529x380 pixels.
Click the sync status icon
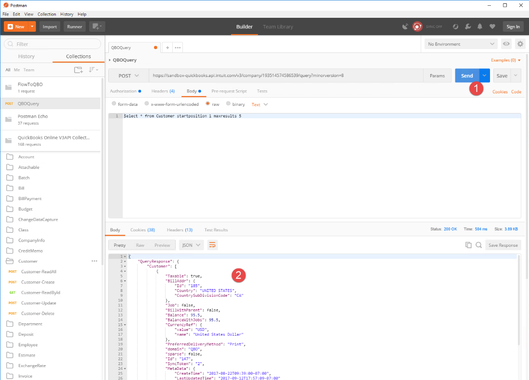pyautogui.click(x=417, y=26)
